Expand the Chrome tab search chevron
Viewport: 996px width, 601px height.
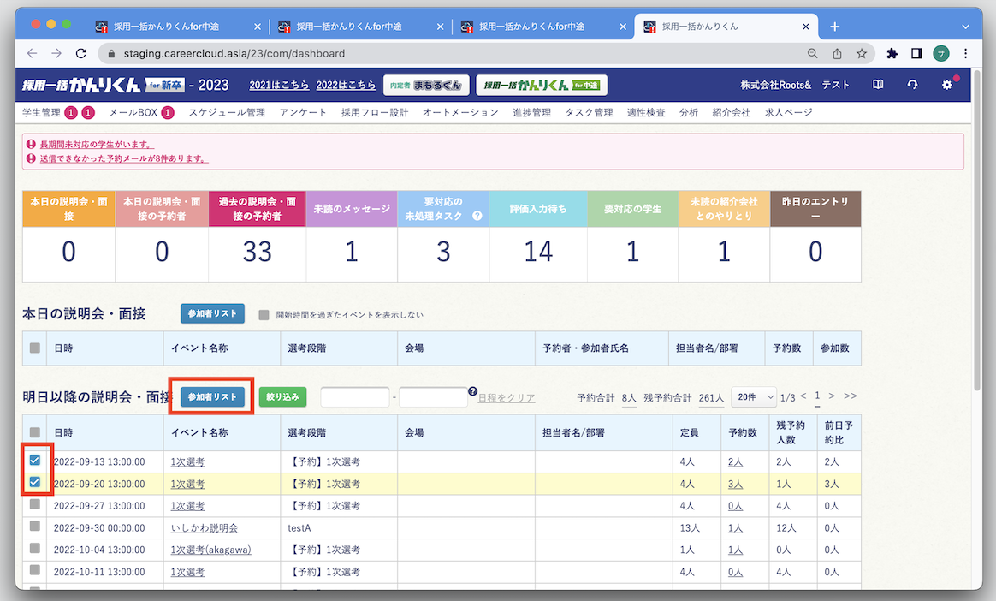tap(965, 26)
